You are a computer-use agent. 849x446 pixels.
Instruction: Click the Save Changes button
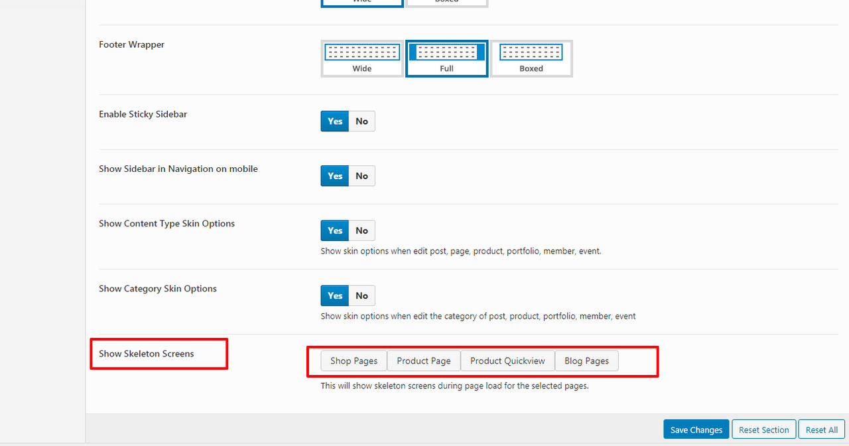pos(696,429)
